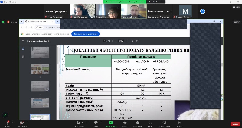This screenshot has width=242, height=128.
Task: Click Start Video camera button
Action: click(x=22, y=124)
